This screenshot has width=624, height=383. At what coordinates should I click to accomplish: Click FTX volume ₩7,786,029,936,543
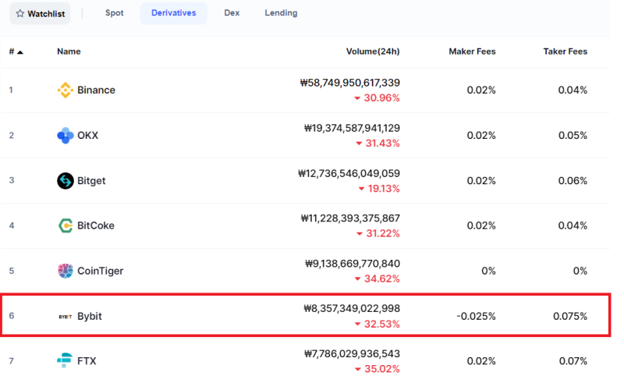(353, 354)
